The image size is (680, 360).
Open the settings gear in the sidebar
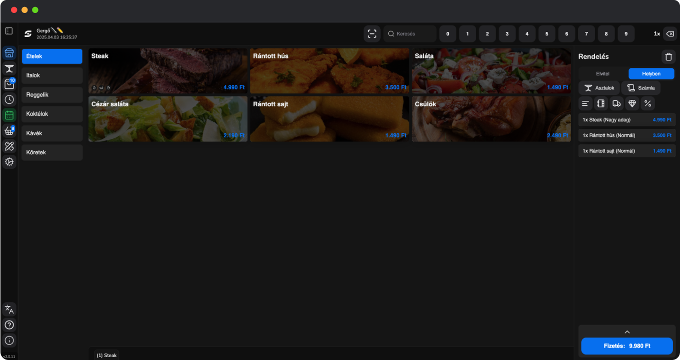[9, 162]
